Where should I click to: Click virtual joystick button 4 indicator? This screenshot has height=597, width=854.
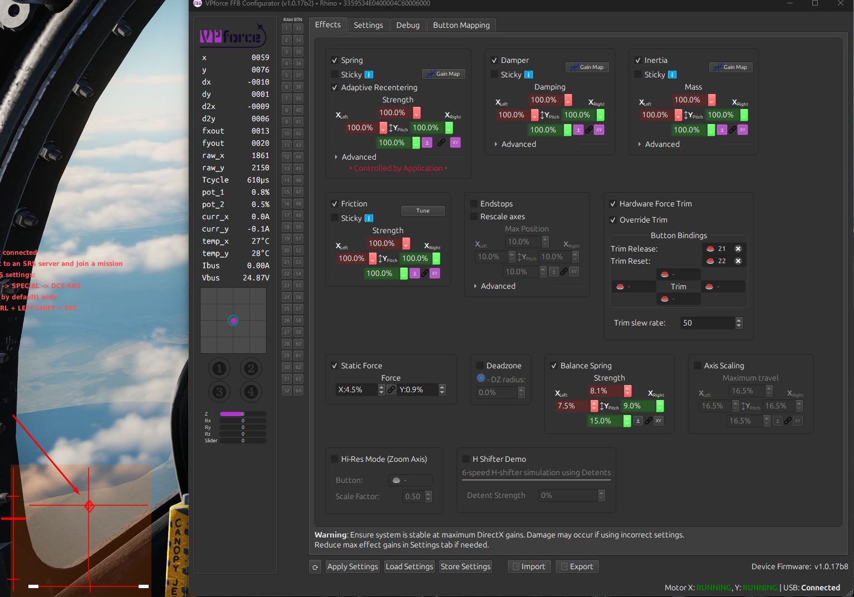click(251, 392)
